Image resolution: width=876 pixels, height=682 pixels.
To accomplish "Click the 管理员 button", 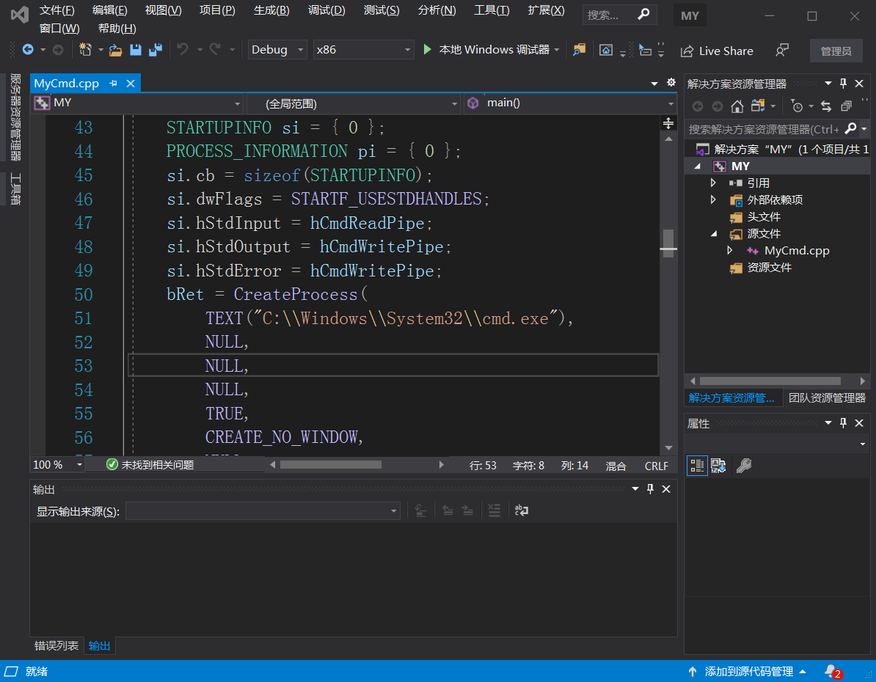I will click(x=836, y=51).
